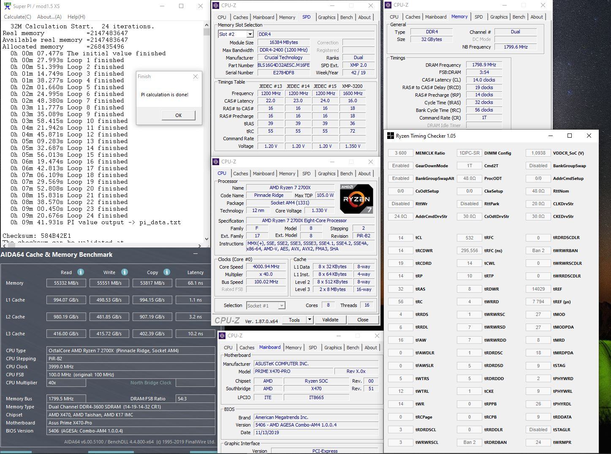Click the CAS# Latency 14.0 clocks field
Screen dimensions: 611x454
click(x=484, y=80)
